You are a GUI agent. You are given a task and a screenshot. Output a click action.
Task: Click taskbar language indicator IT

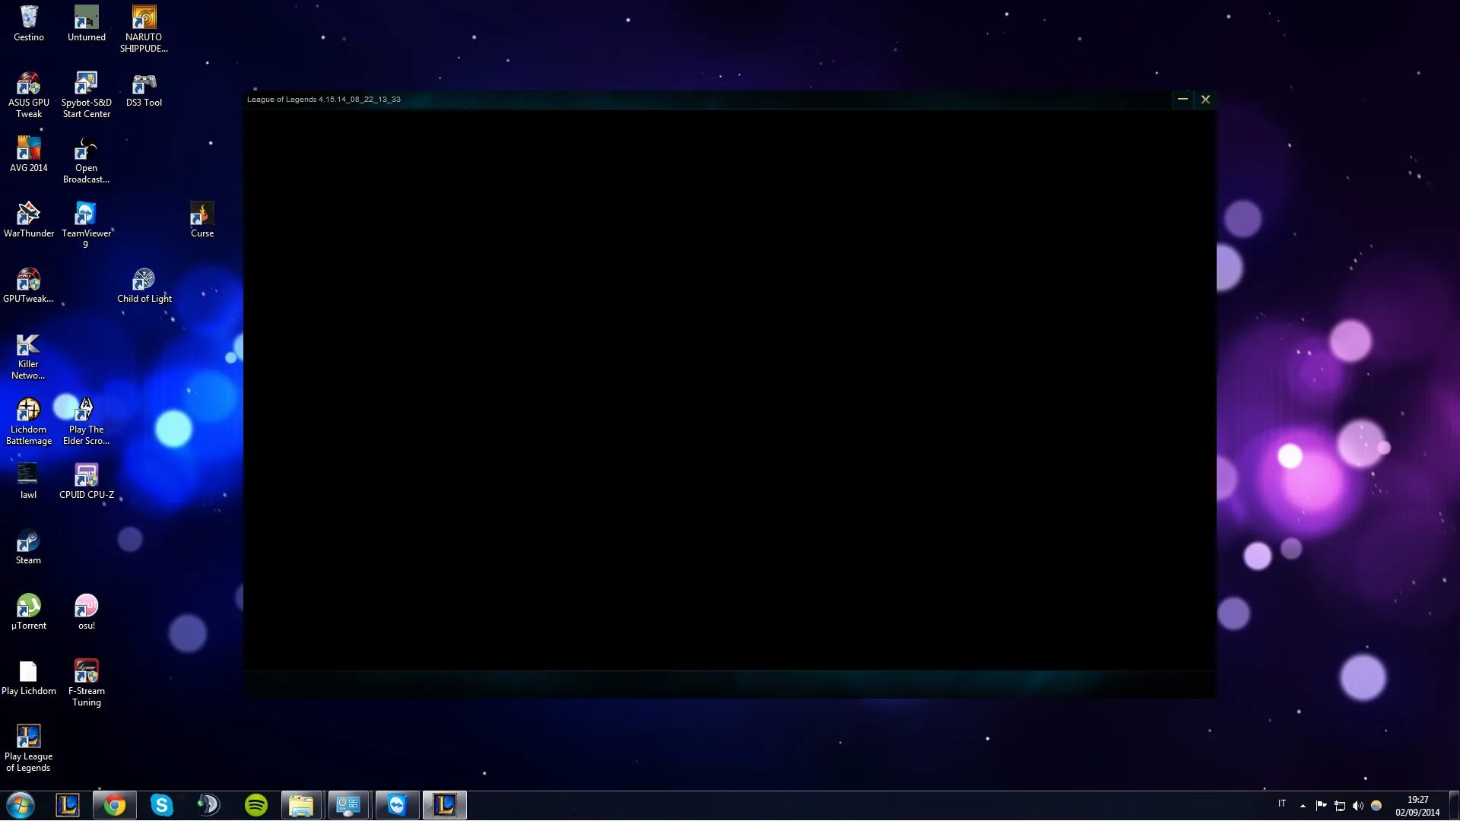[x=1283, y=805]
